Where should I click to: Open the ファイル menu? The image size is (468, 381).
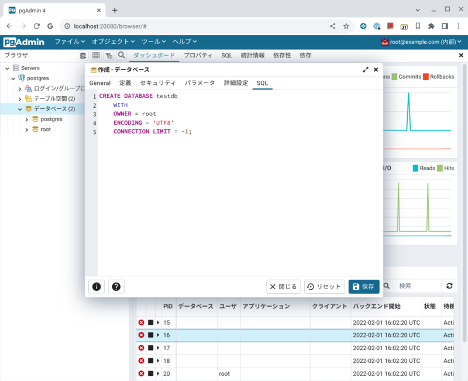pos(70,42)
